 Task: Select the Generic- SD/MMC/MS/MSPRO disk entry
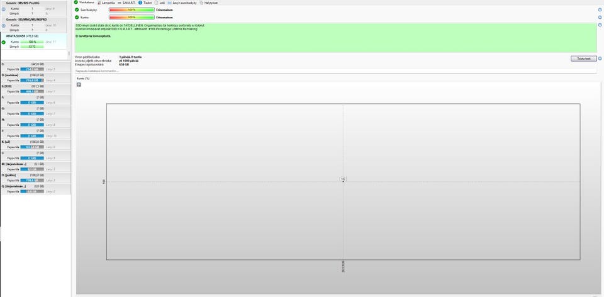coord(35,25)
